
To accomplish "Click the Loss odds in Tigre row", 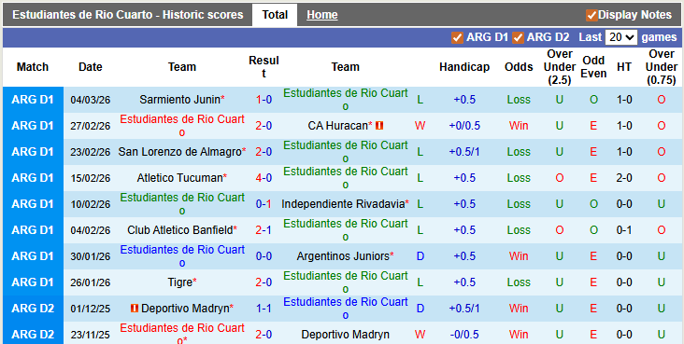I will click(519, 282).
